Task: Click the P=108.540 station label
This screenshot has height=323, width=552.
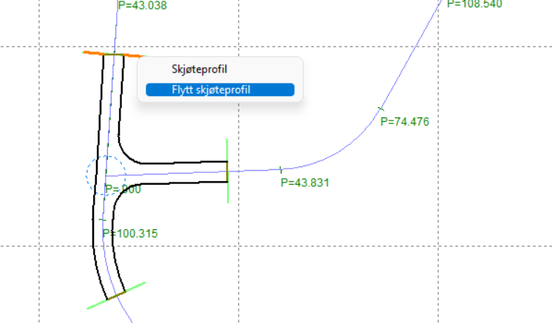Action: (474, 4)
